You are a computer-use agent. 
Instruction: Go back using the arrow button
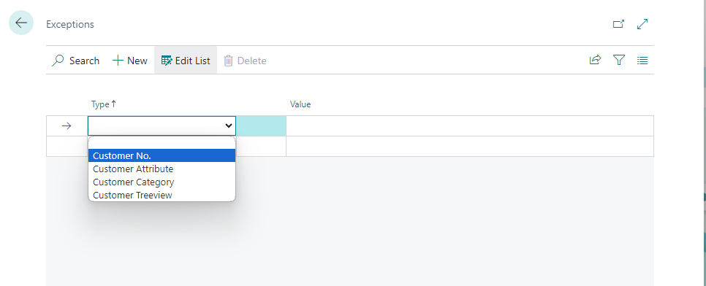(x=21, y=23)
